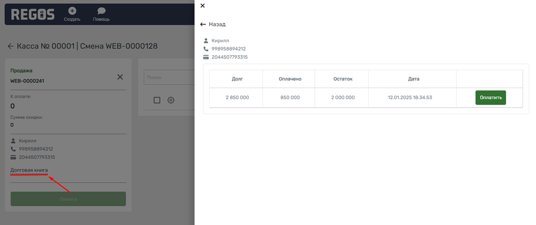Toggle the select-all checkbox under search
The height and width of the screenshot is (225, 536).
click(157, 100)
